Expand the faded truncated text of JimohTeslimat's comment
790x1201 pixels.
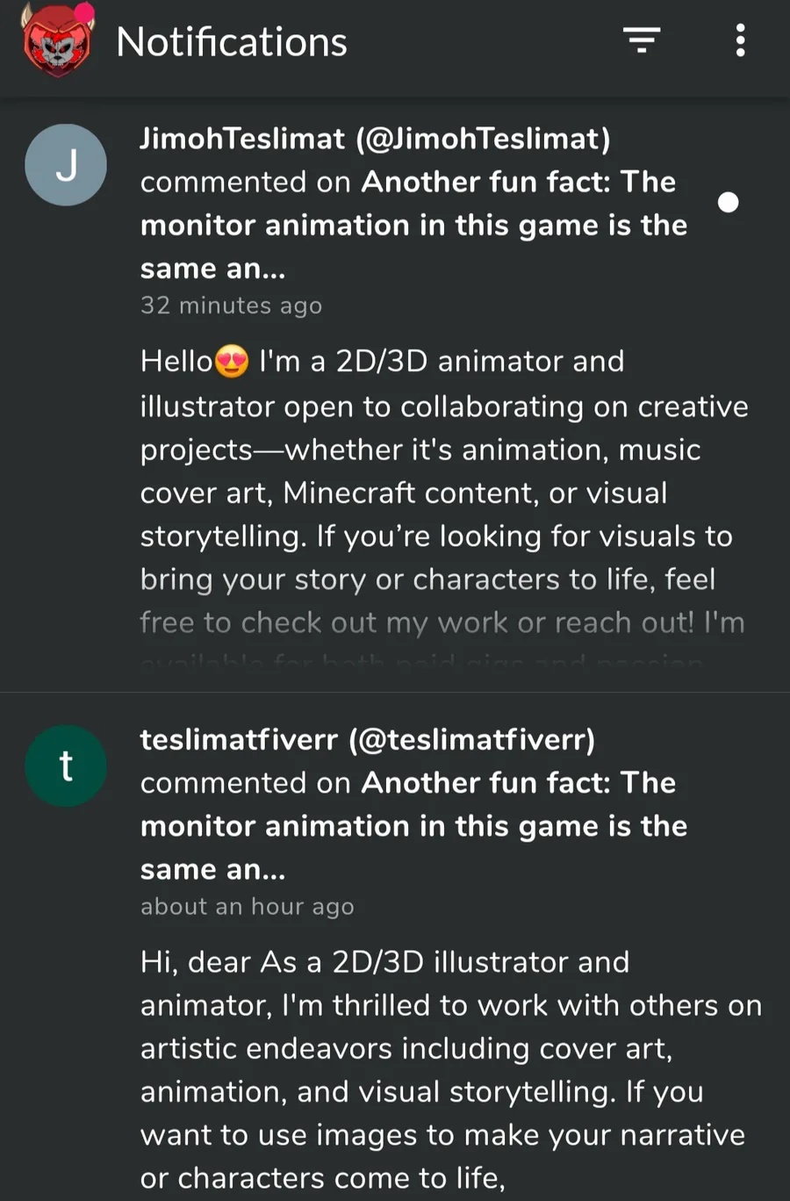(x=442, y=643)
